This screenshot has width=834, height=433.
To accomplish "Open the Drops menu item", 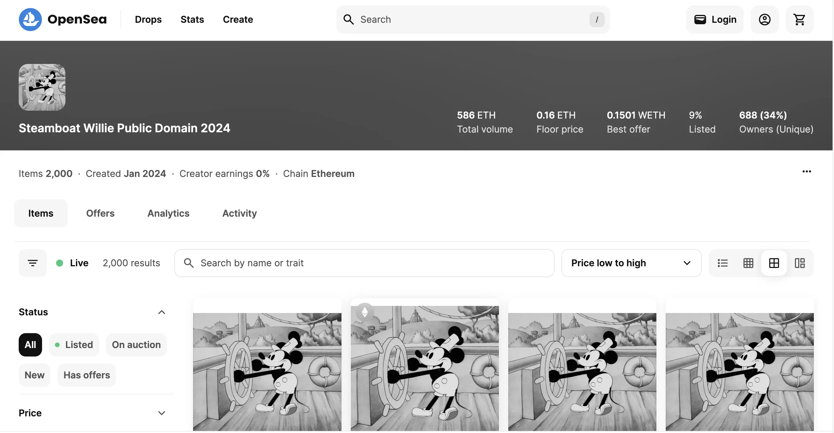I will coord(148,20).
